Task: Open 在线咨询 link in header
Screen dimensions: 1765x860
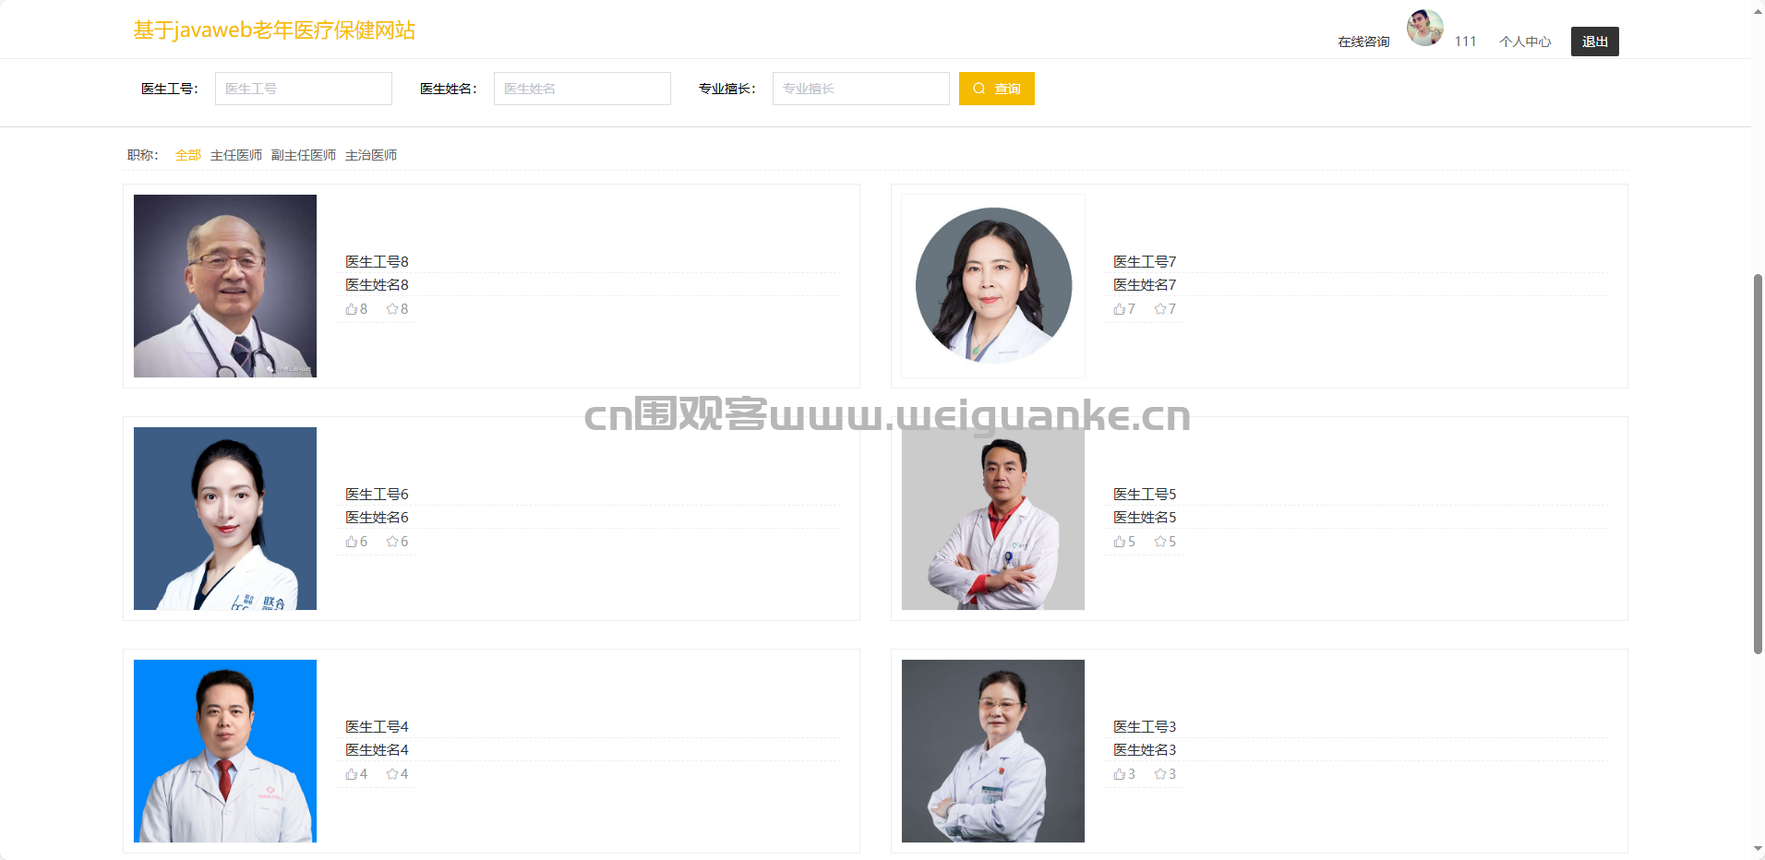Action: pyautogui.click(x=1363, y=42)
